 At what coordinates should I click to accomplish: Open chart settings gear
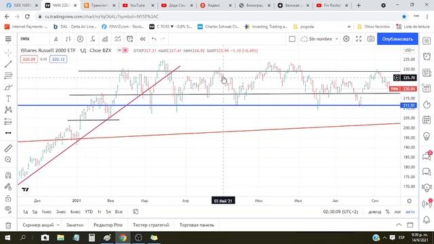point(347,39)
